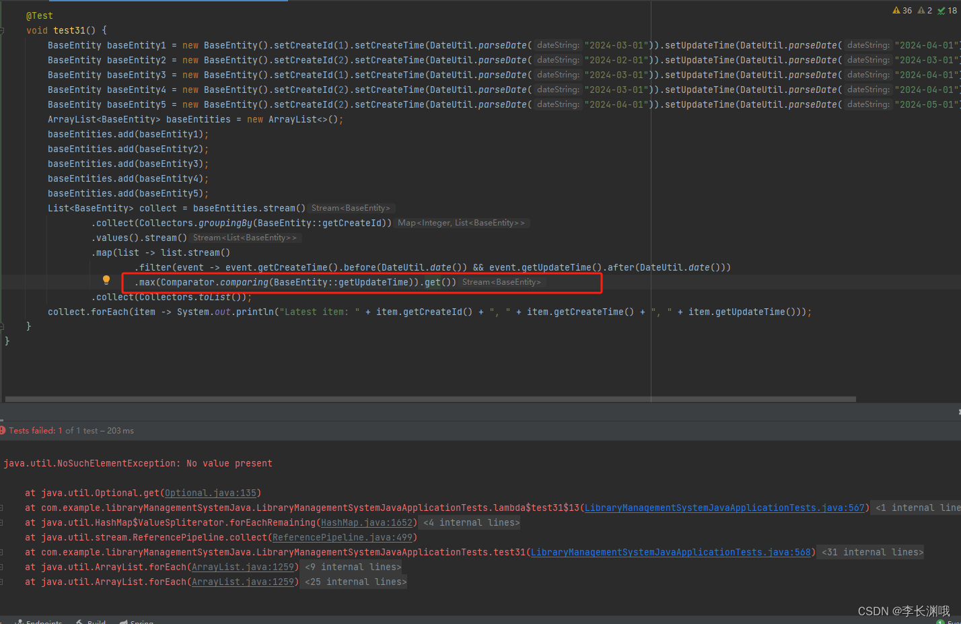This screenshot has height=624, width=961.
Task: Expand the '<25 internal lines>' folded section
Action: pos(356,582)
